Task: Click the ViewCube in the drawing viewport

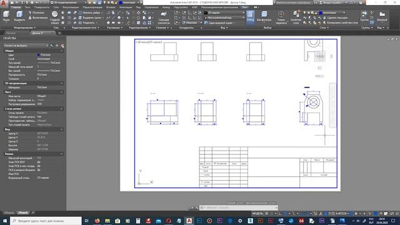Action: tap(319, 56)
